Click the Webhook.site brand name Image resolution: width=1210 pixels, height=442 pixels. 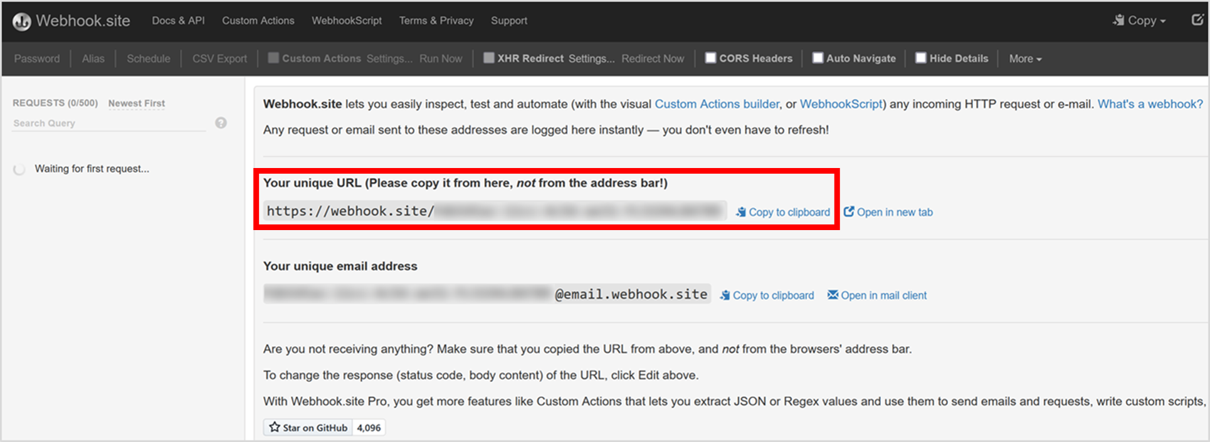click(x=83, y=21)
